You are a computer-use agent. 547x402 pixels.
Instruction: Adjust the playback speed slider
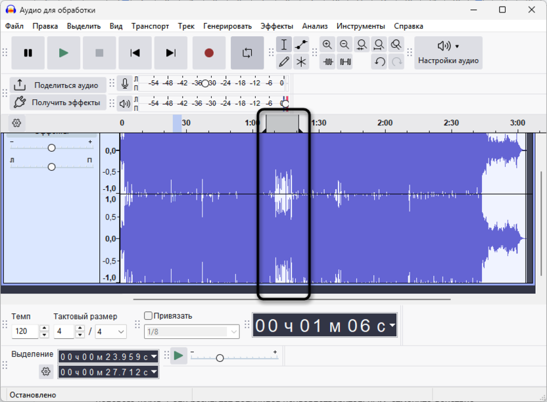pyautogui.click(x=220, y=358)
